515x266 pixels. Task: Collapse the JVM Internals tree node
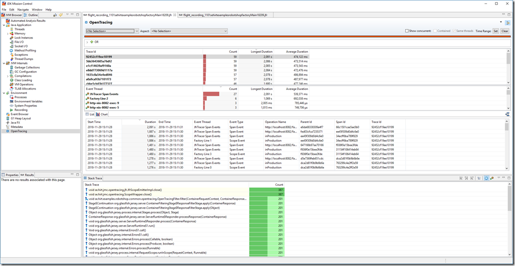[x=4, y=63]
